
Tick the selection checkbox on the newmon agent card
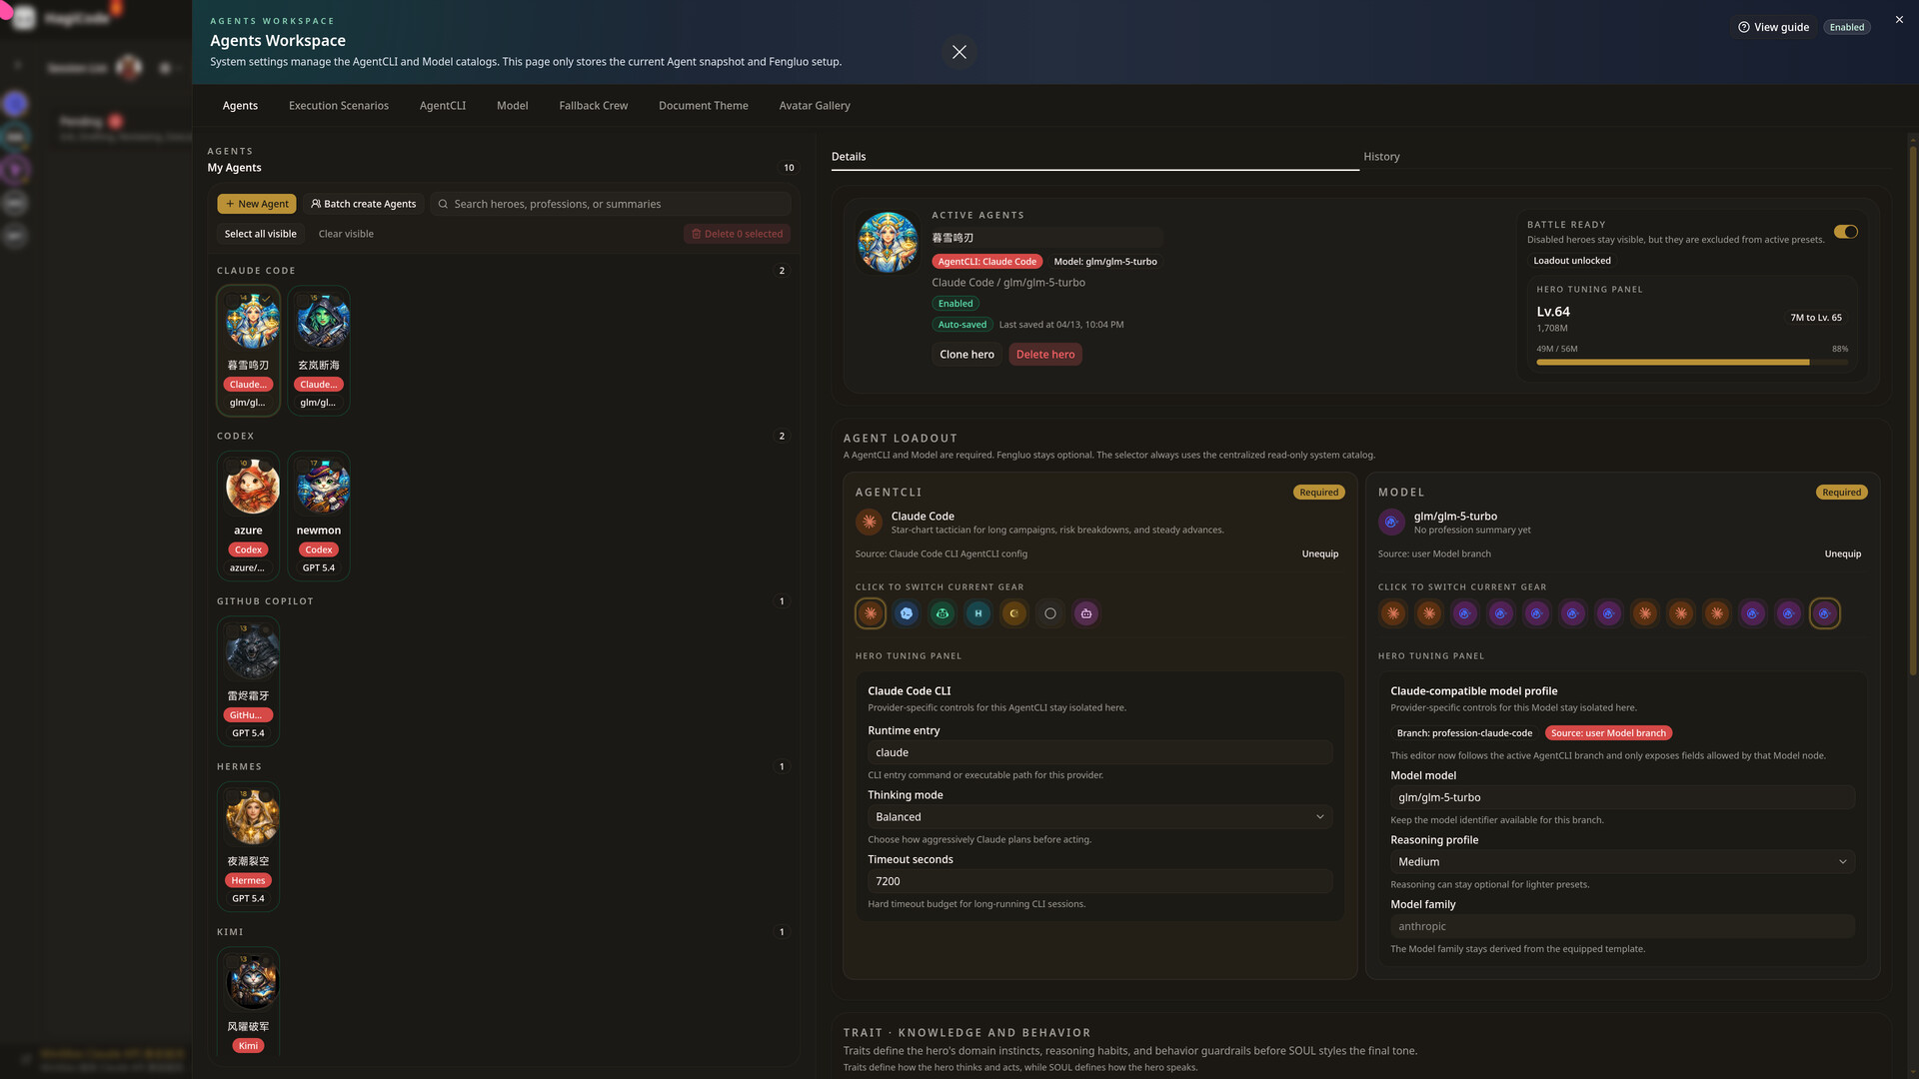(304, 465)
